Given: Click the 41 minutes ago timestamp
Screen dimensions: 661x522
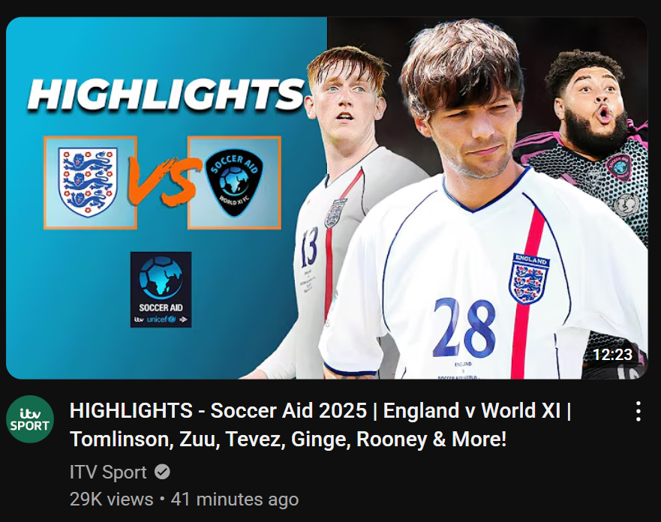Looking at the screenshot, I should click(x=235, y=499).
